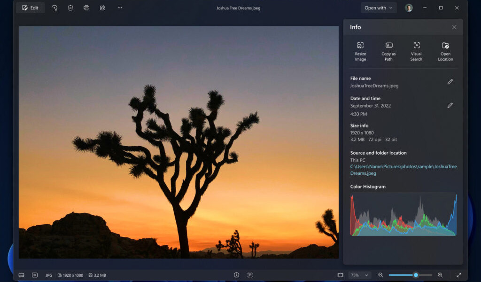
Task: Launch Visual Search
Action: pos(416,51)
